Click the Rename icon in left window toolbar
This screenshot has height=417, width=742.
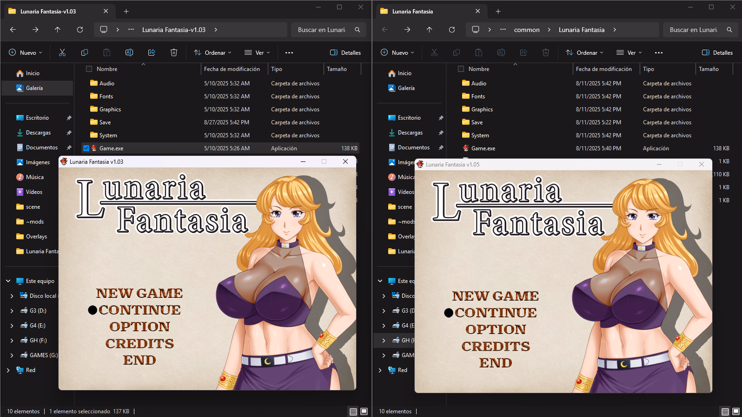[129, 53]
